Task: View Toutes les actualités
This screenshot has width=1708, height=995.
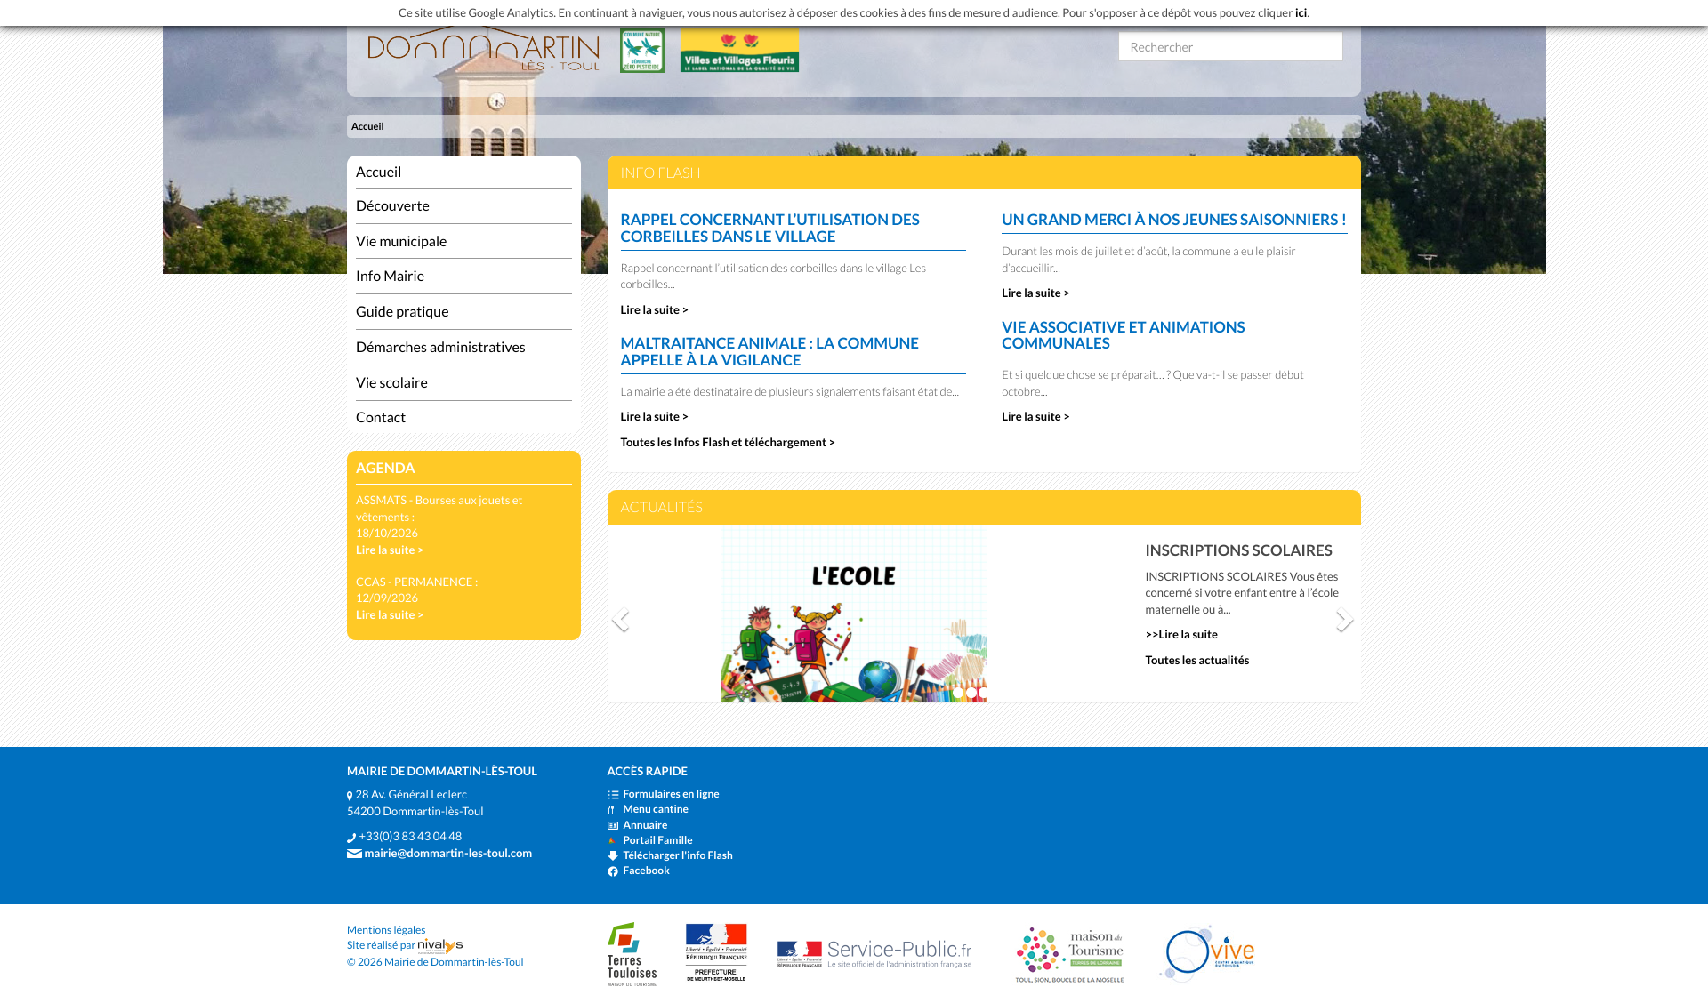Action: click(x=1196, y=660)
